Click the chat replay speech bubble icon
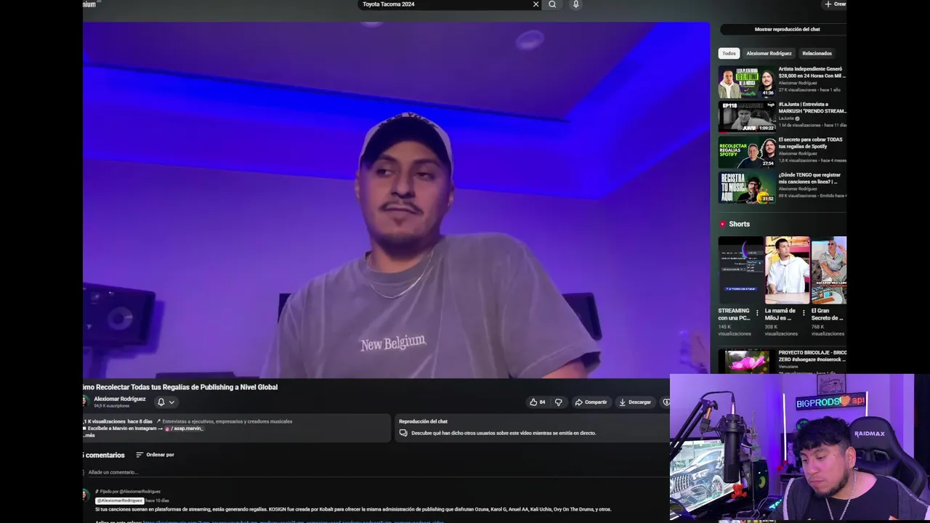Screen dimensions: 930x523 (x=403, y=433)
